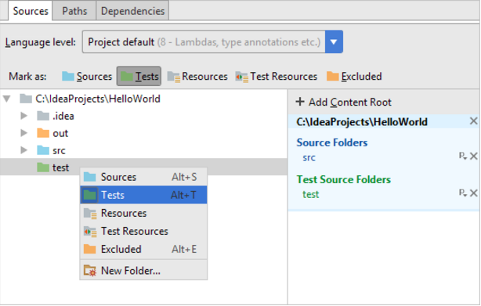Mark as Test Resources in the toolbar
Viewport: 481px width, 306px height.
coord(277,76)
